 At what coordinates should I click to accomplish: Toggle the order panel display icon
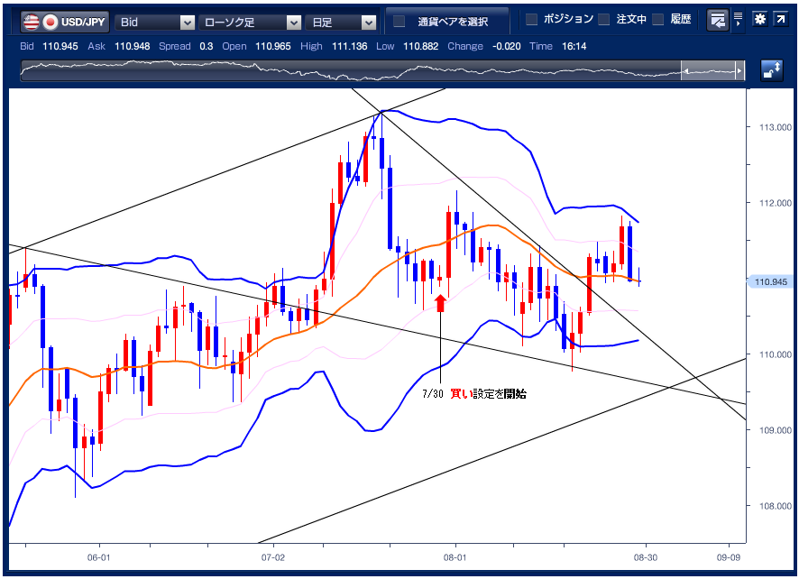(718, 21)
